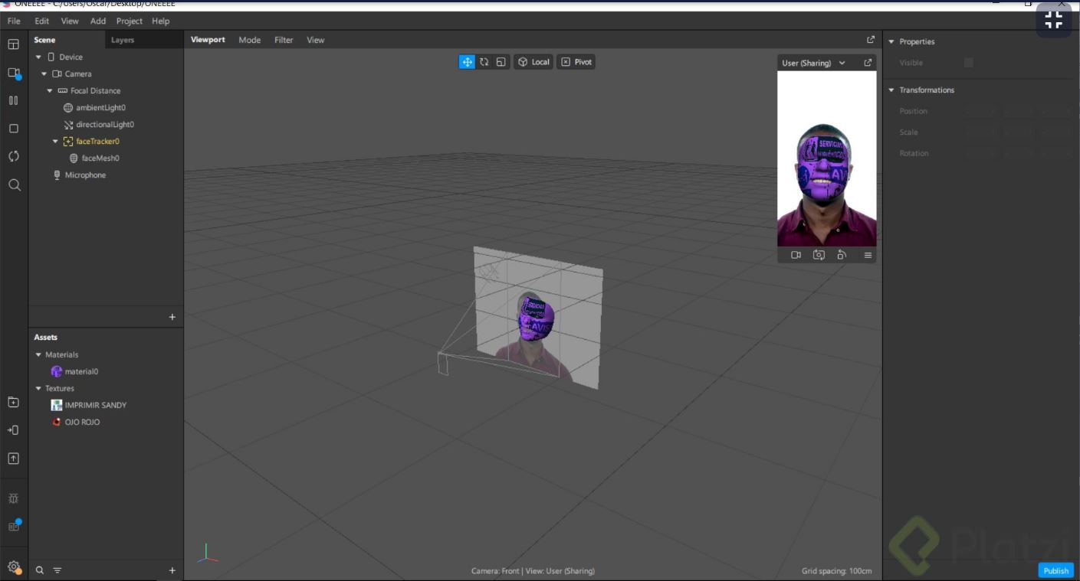The height and width of the screenshot is (581, 1080).
Task: Switch to the Scene tab
Action: coord(44,40)
